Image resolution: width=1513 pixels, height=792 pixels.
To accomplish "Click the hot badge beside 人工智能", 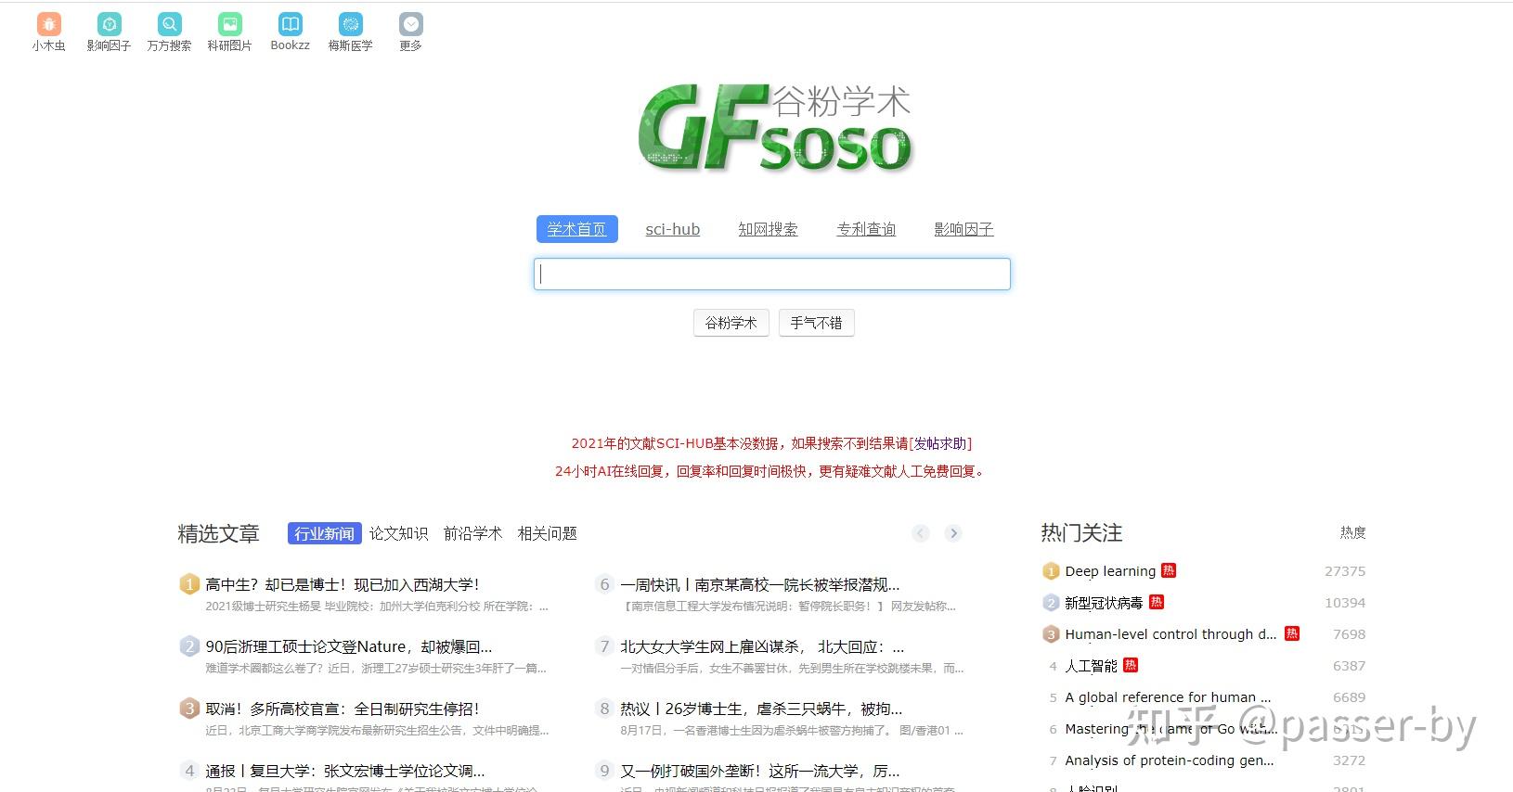I will pyautogui.click(x=1131, y=665).
